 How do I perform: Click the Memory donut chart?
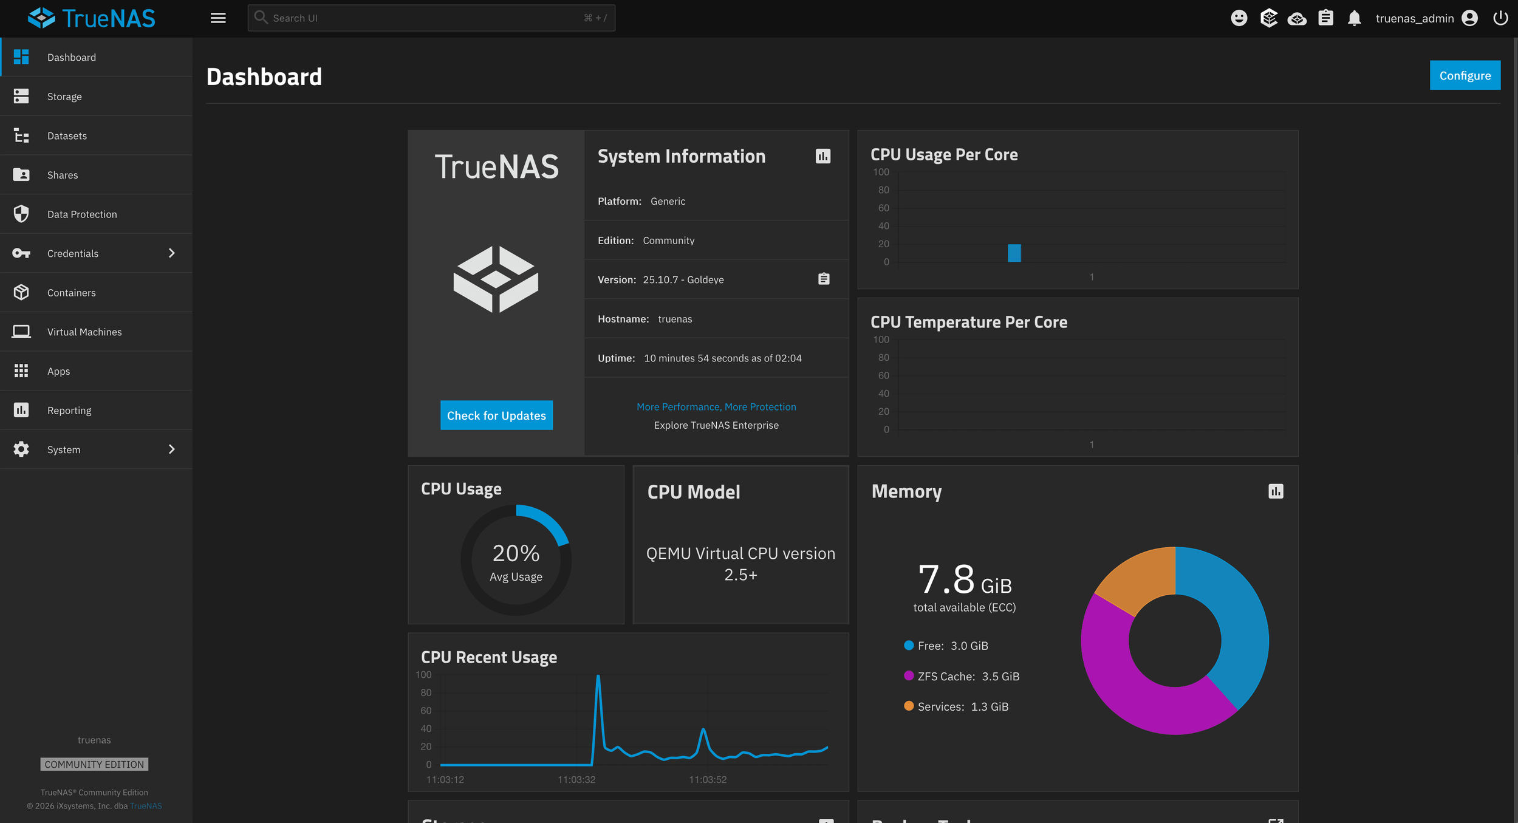coord(1174,640)
